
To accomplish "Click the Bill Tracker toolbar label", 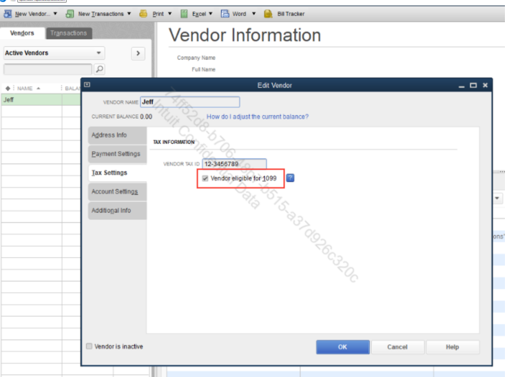I will pos(291,14).
